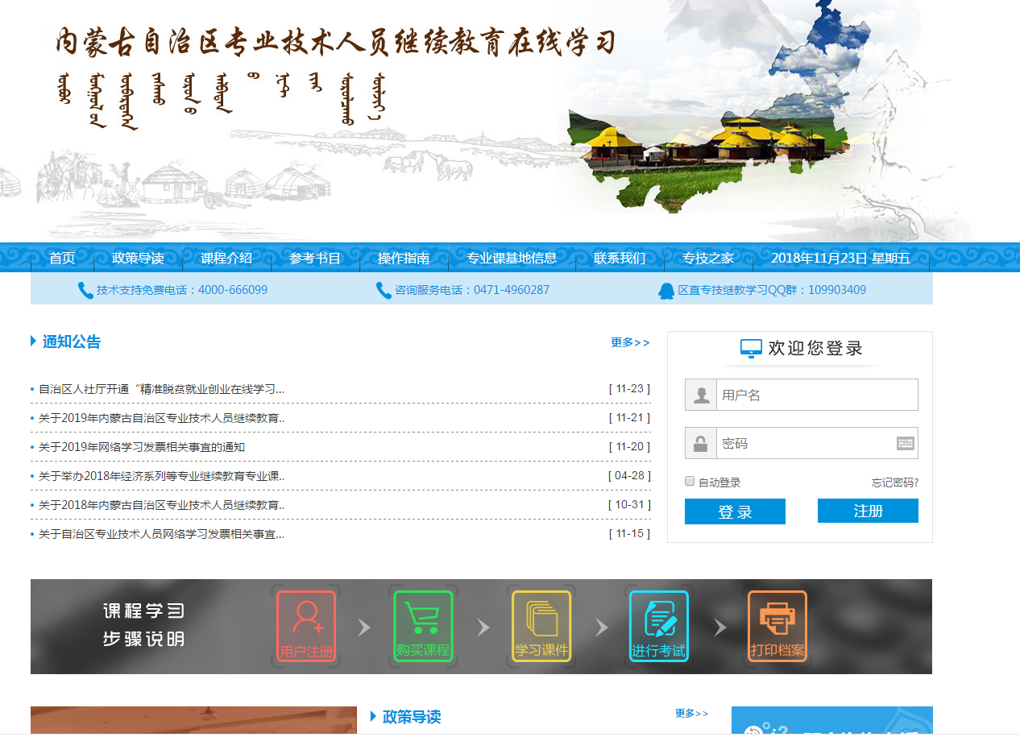
Task: Click the technical support phone icon
Action: 85,291
